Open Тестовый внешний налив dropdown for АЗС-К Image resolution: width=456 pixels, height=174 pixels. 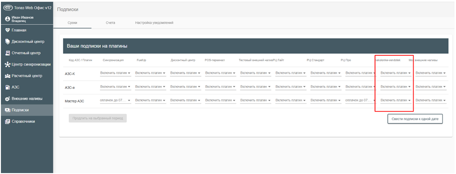coord(256,73)
